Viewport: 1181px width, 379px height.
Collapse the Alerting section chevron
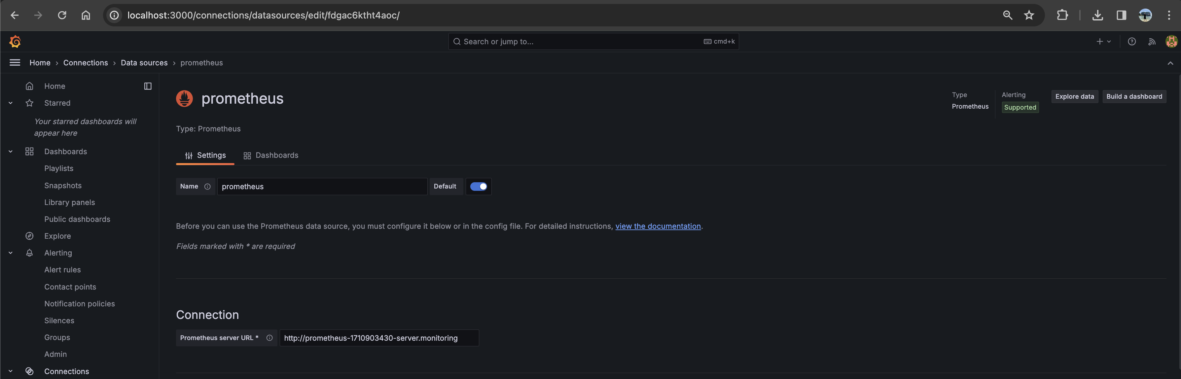tap(11, 253)
